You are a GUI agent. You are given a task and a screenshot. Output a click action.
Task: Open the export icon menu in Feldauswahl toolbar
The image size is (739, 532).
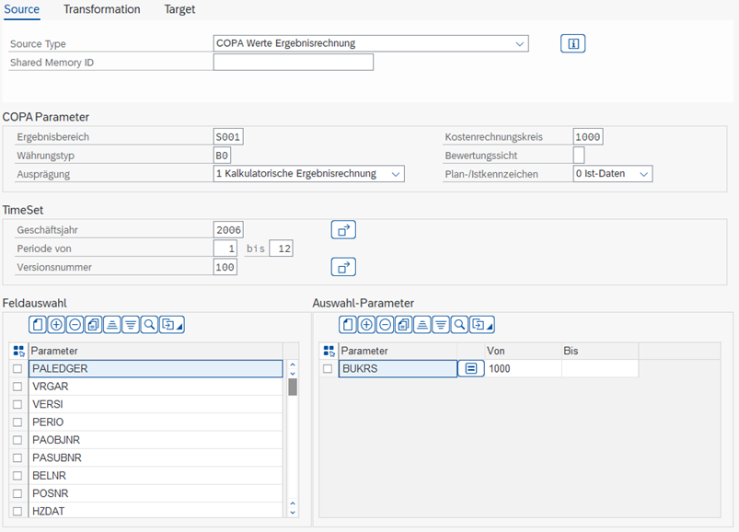tap(171, 325)
